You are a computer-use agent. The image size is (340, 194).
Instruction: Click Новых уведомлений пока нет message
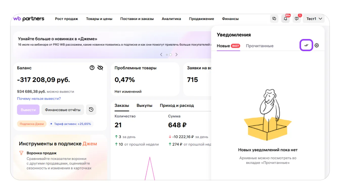(x=268, y=150)
